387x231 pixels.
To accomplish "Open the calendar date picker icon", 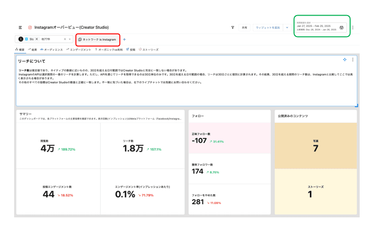I will click(342, 28).
